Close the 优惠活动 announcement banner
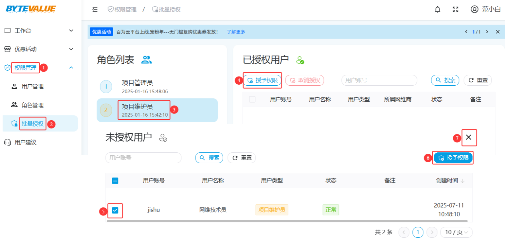Image resolution: width=506 pixels, height=240 pixels. click(x=498, y=32)
